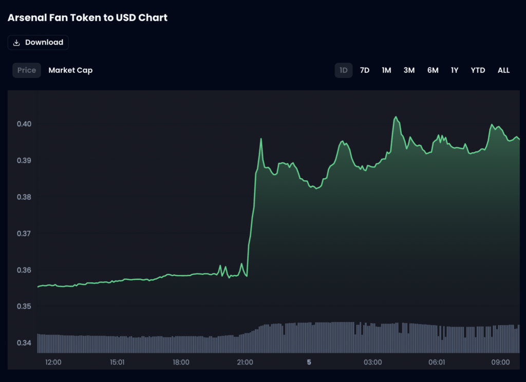Choose the 3M time range

pyautogui.click(x=409, y=70)
